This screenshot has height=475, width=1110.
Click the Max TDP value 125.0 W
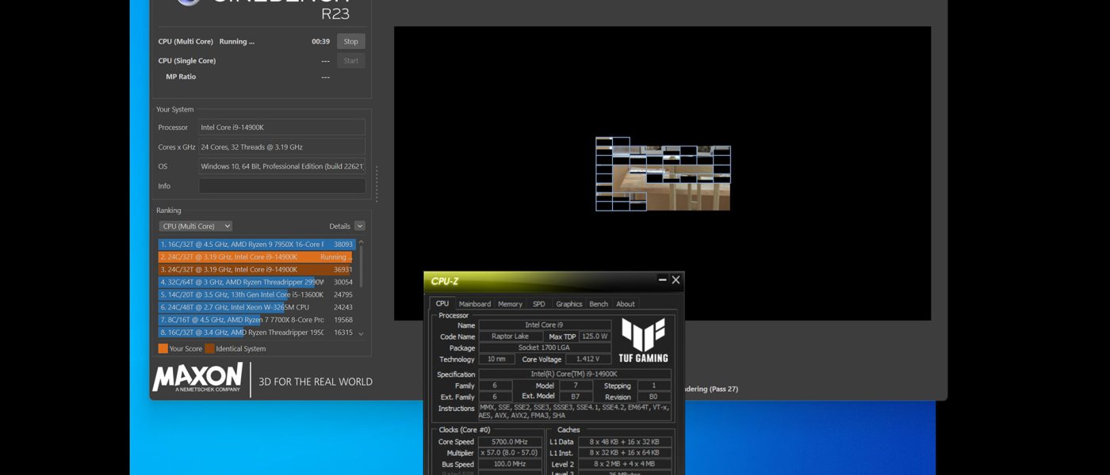point(594,336)
